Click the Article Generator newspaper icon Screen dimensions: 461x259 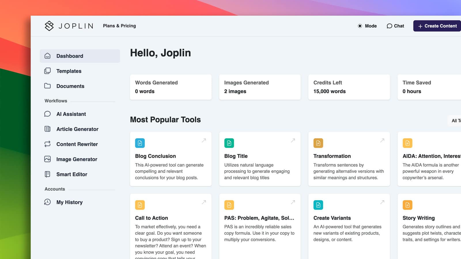[x=48, y=129]
